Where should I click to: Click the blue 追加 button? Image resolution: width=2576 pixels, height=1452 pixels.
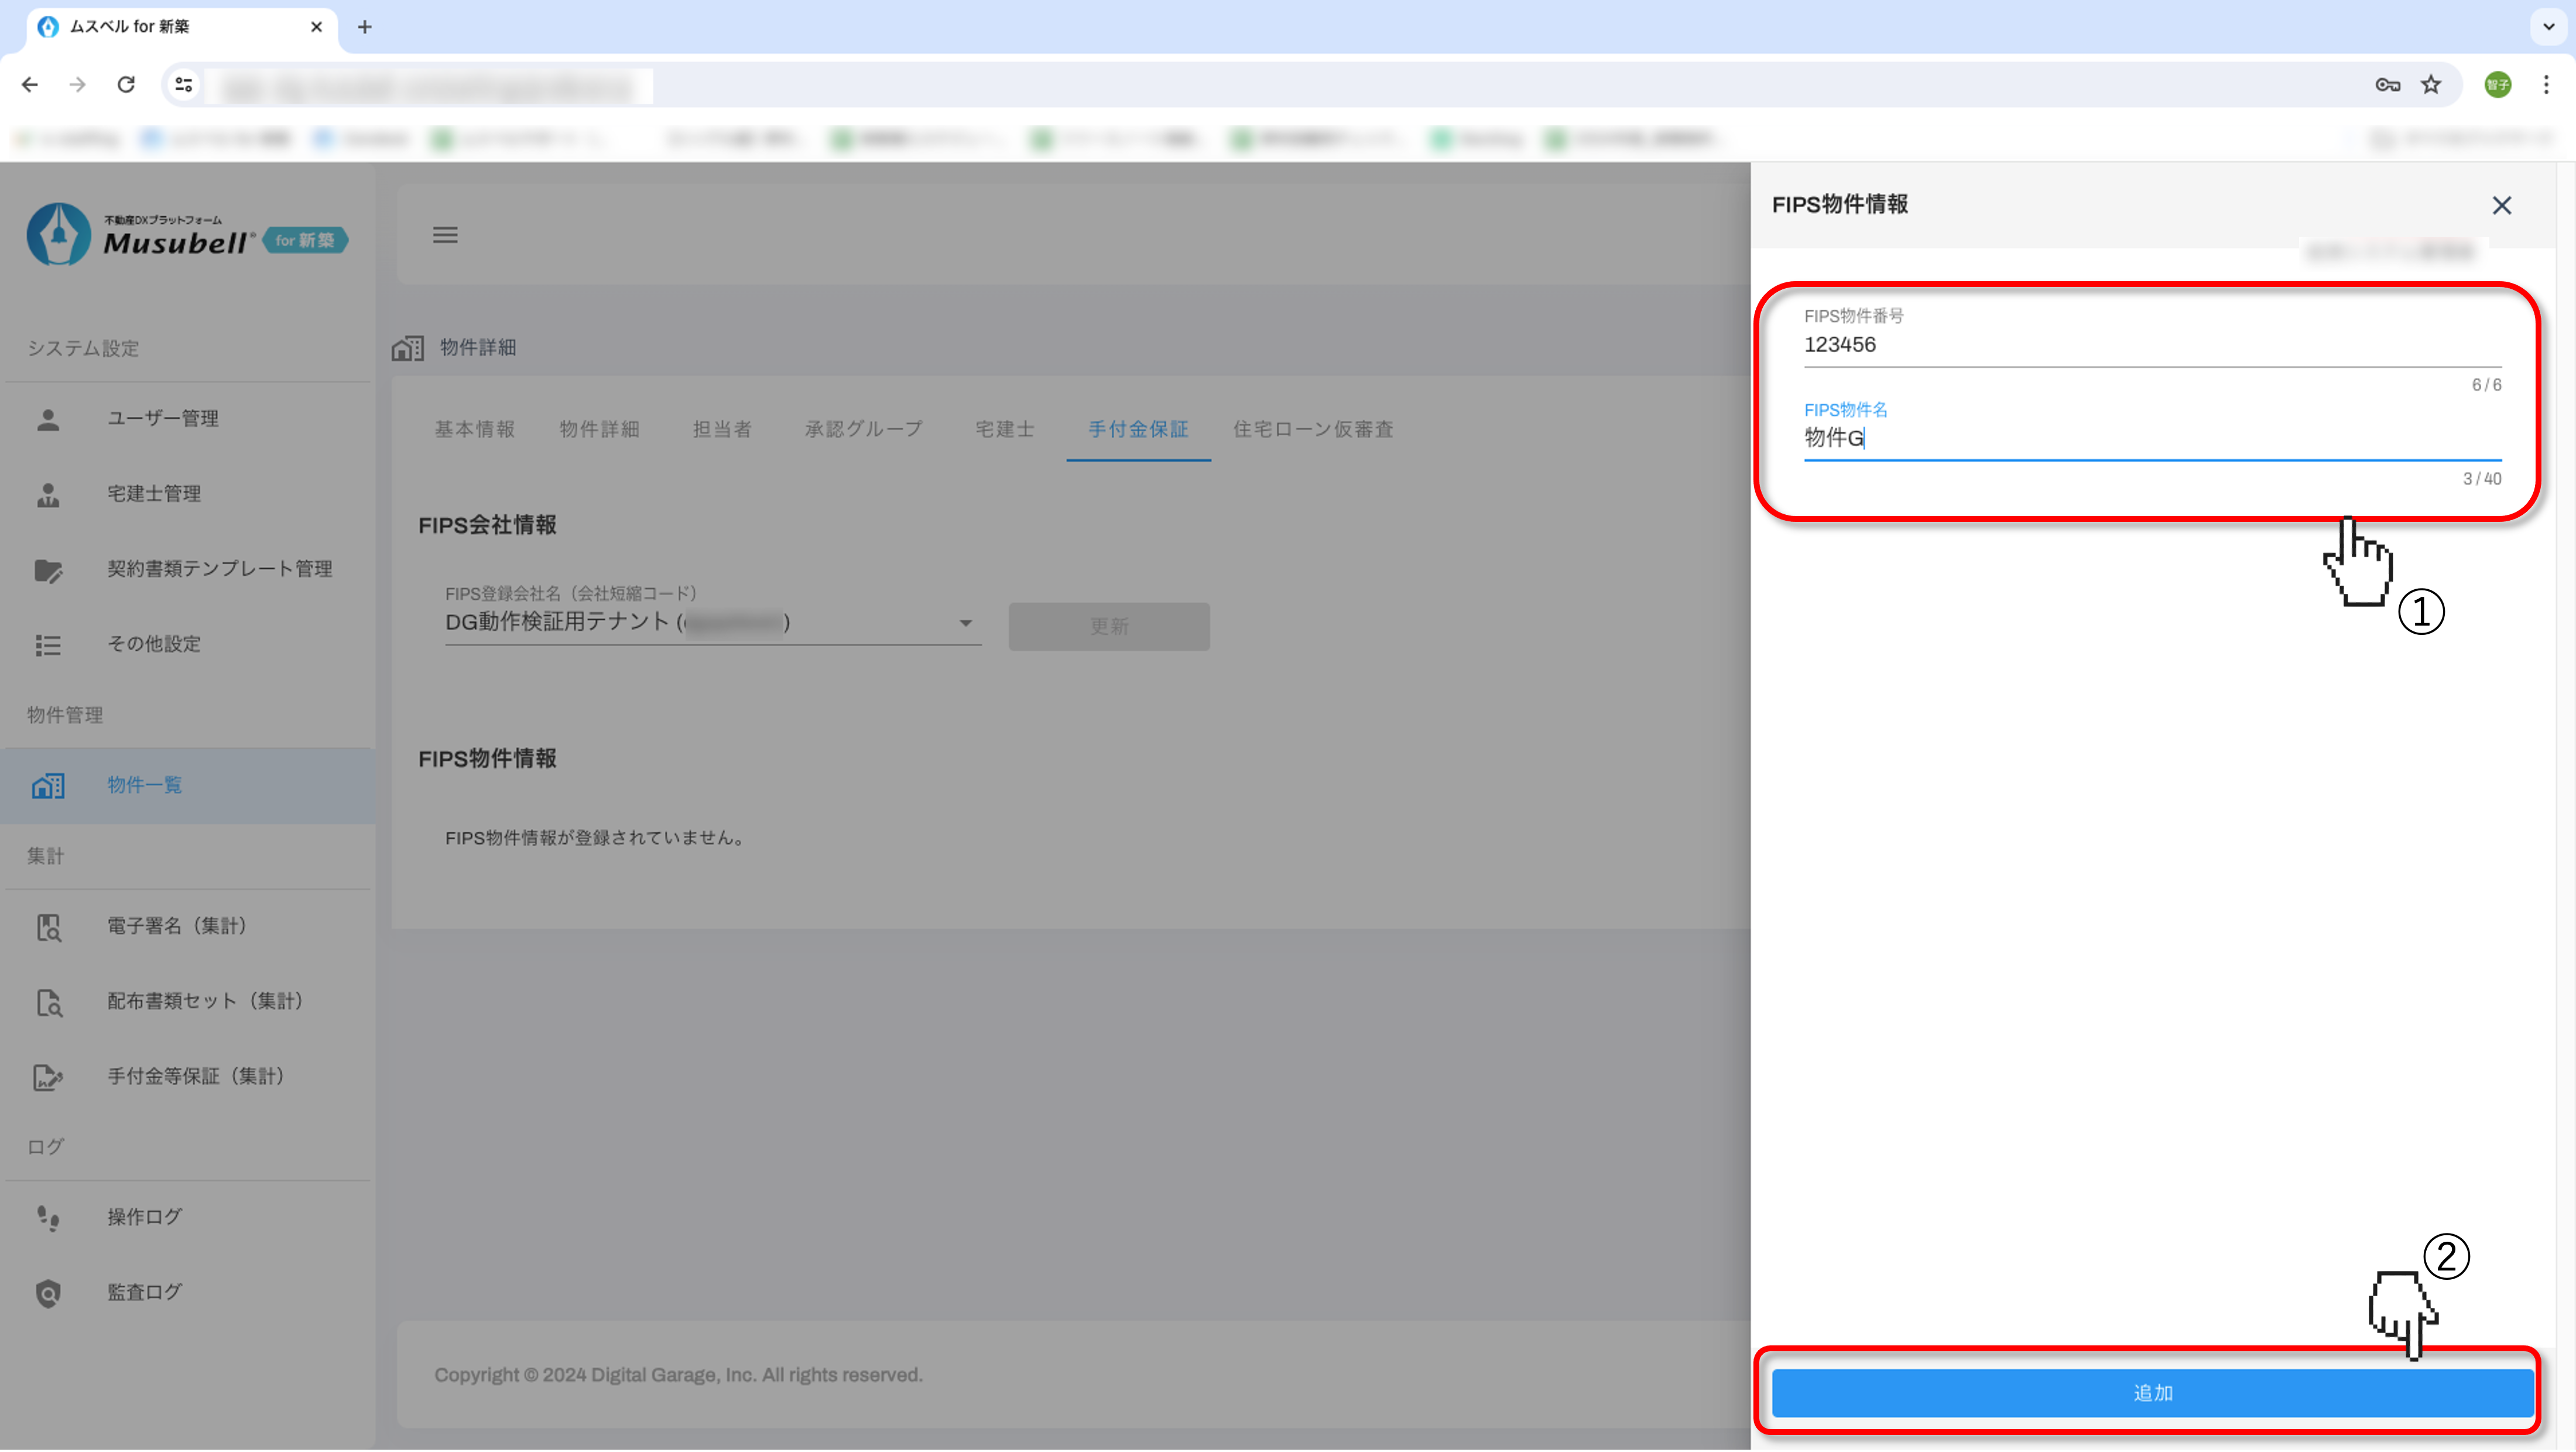pos(2152,1393)
